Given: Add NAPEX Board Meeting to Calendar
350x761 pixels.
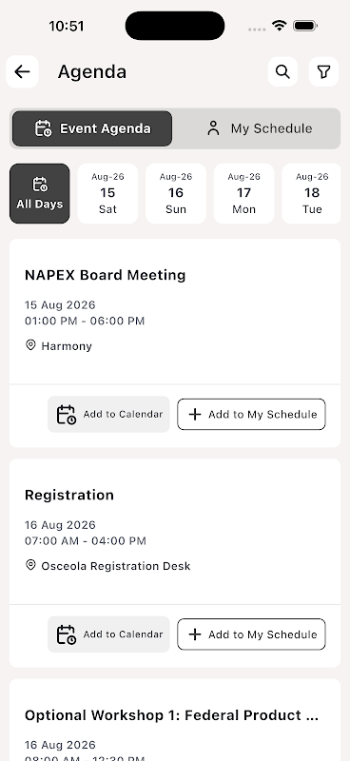Looking at the screenshot, I should 108,414.
